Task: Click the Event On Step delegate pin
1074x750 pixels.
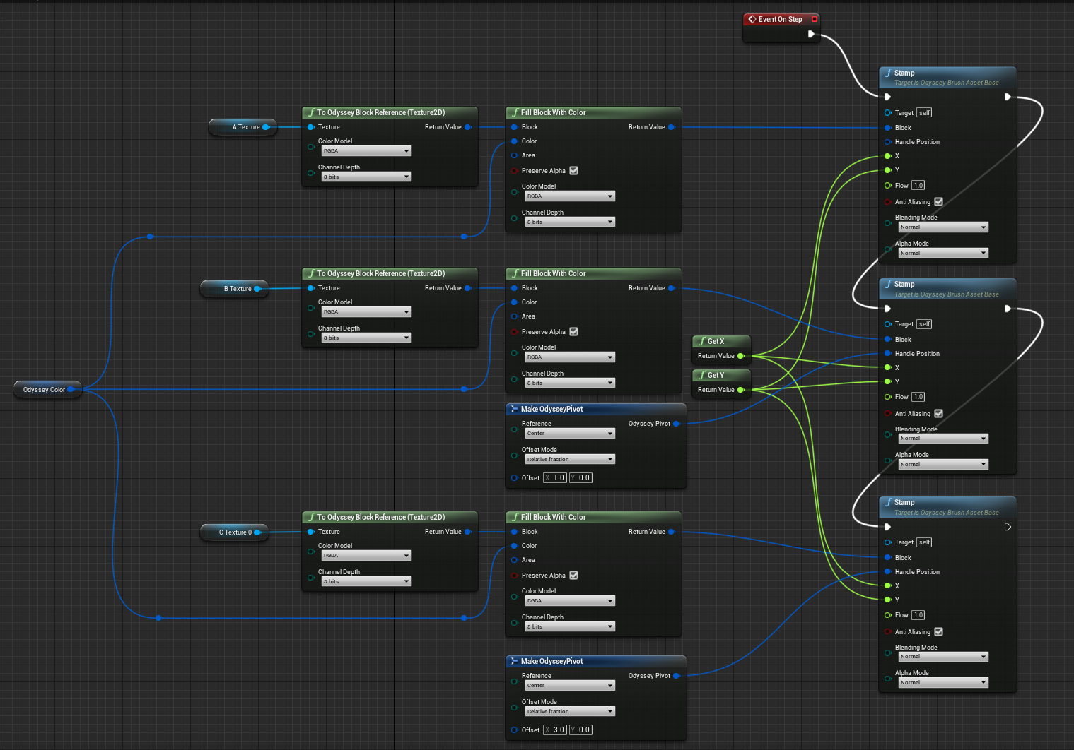Action: tap(815, 20)
